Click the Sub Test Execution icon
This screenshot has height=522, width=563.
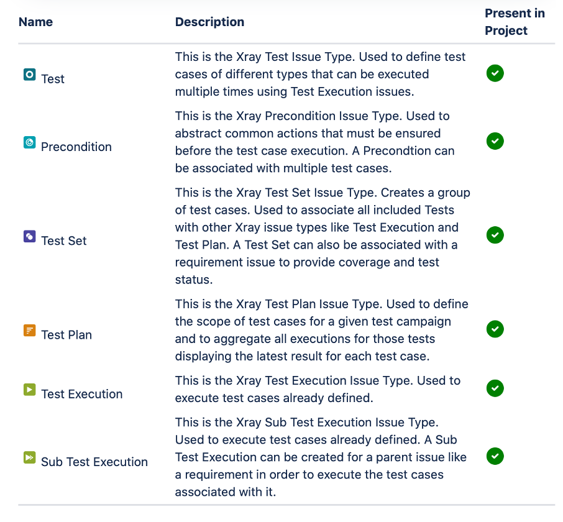[x=29, y=458]
